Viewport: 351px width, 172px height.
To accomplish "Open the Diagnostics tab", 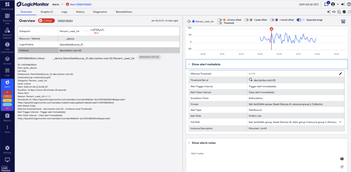I will (x=99, y=12).
